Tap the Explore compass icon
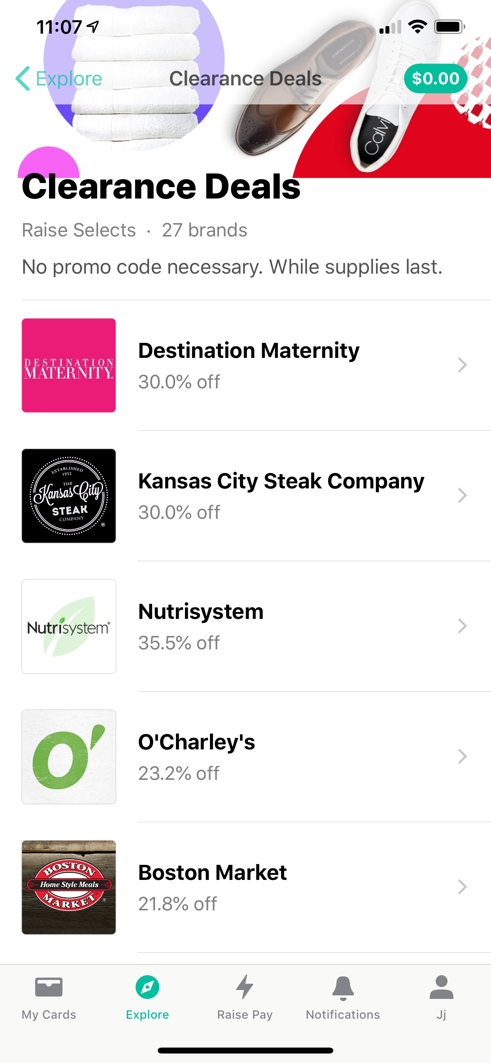The width and height of the screenshot is (491, 1063). click(x=147, y=987)
